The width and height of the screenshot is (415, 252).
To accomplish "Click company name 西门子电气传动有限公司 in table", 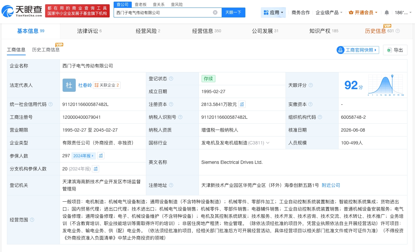I will 88,66.
